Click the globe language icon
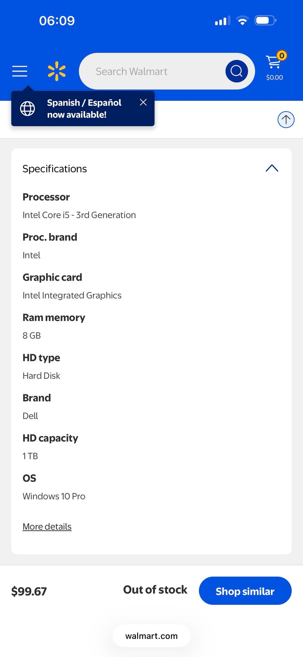The image size is (303, 657). 27,109
